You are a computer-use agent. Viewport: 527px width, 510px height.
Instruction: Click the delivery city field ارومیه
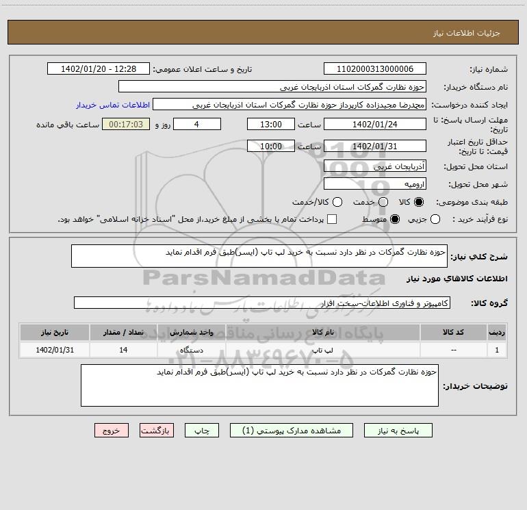tap(375, 183)
